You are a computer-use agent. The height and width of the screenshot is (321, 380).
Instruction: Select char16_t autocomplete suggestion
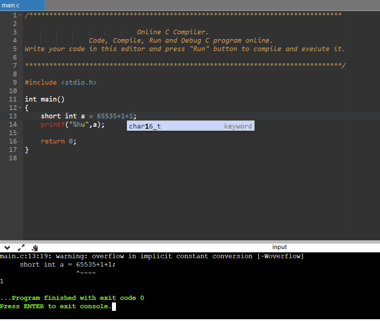tap(190, 126)
